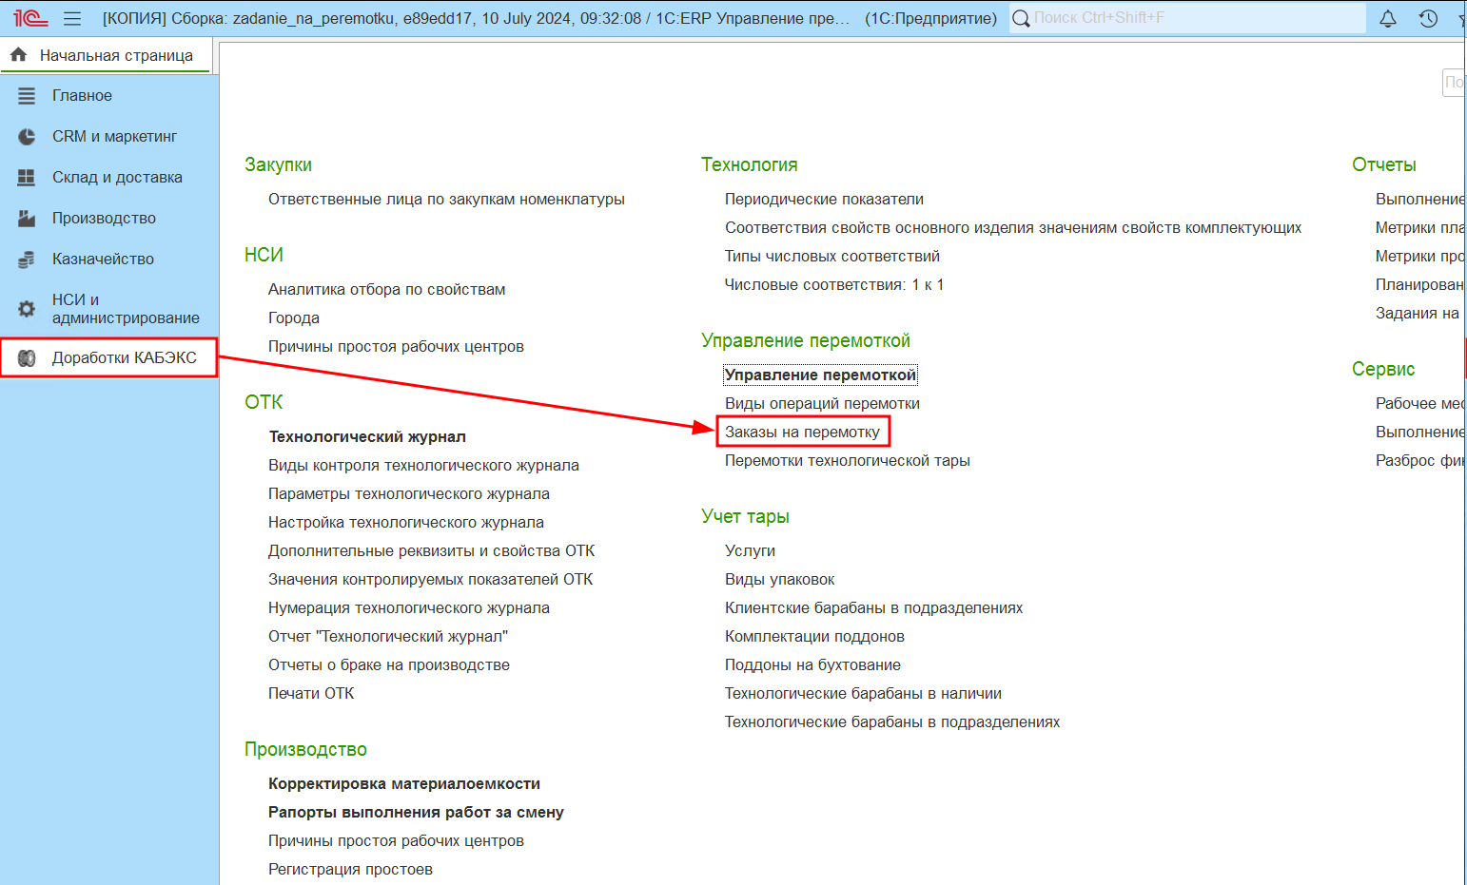Click the Казначейство coins icon
The image size is (1467, 885).
(27, 260)
